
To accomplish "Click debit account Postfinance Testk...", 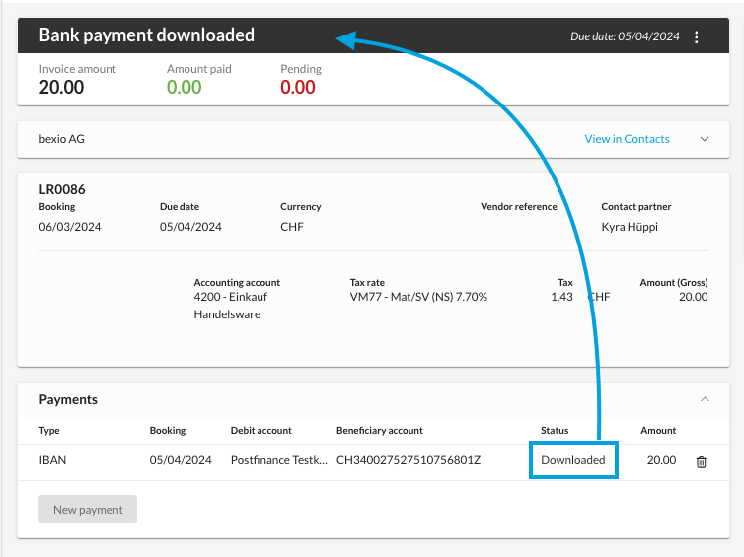I will coord(279,460).
